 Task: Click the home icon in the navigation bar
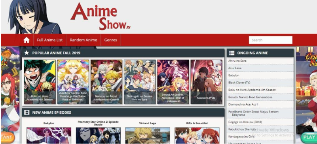pyautogui.click(x=27, y=40)
